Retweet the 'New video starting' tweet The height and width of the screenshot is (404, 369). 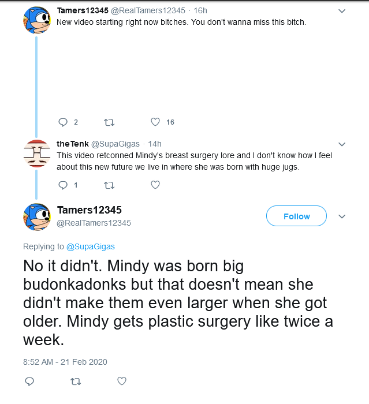108,122
